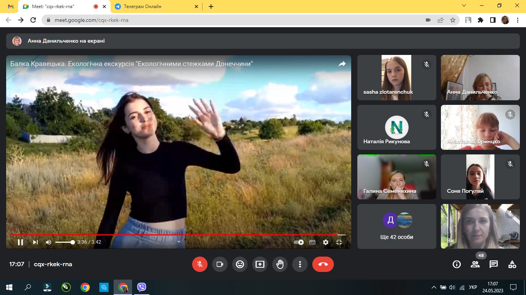
Task: Open Chrome profile avatar
Action: coord(505,20)
